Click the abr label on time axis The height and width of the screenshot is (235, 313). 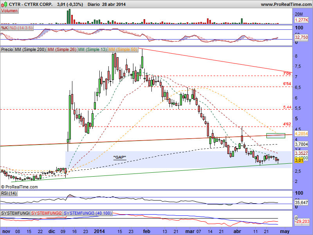(x=237, y=231)
